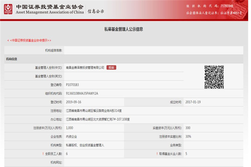Click the QR code image

pyautogui.click(x=214, y=76)
